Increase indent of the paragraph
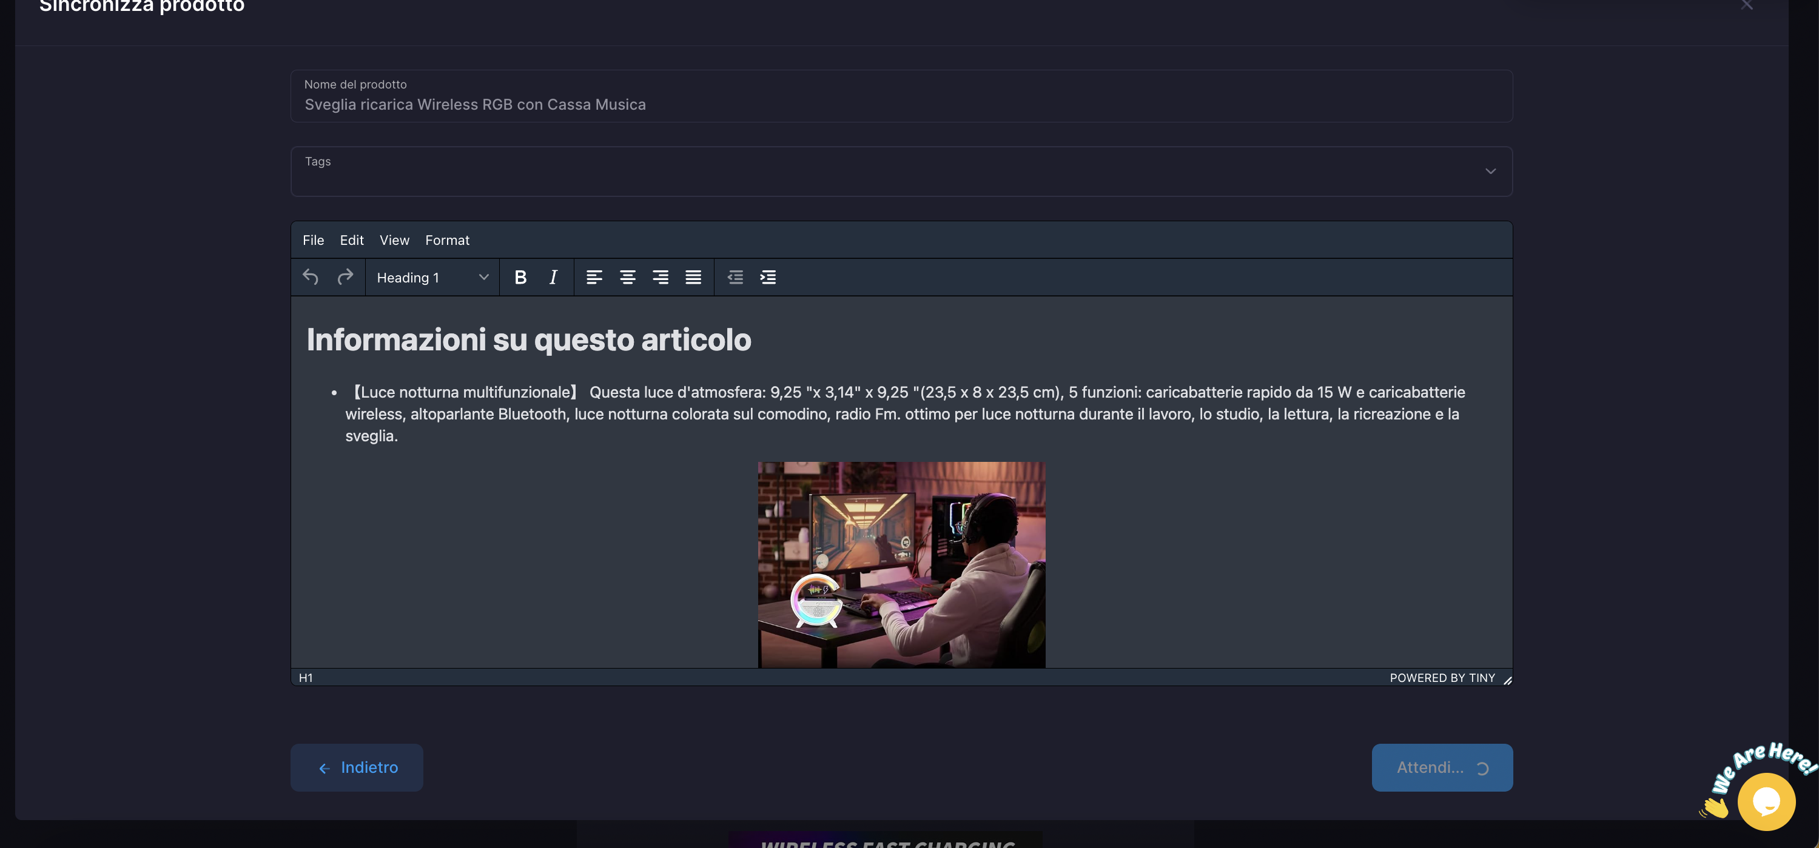Screen dimensions: 1819x848 point(767,277)
